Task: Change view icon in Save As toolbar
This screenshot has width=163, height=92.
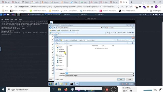Action: (x=127, y=43)
